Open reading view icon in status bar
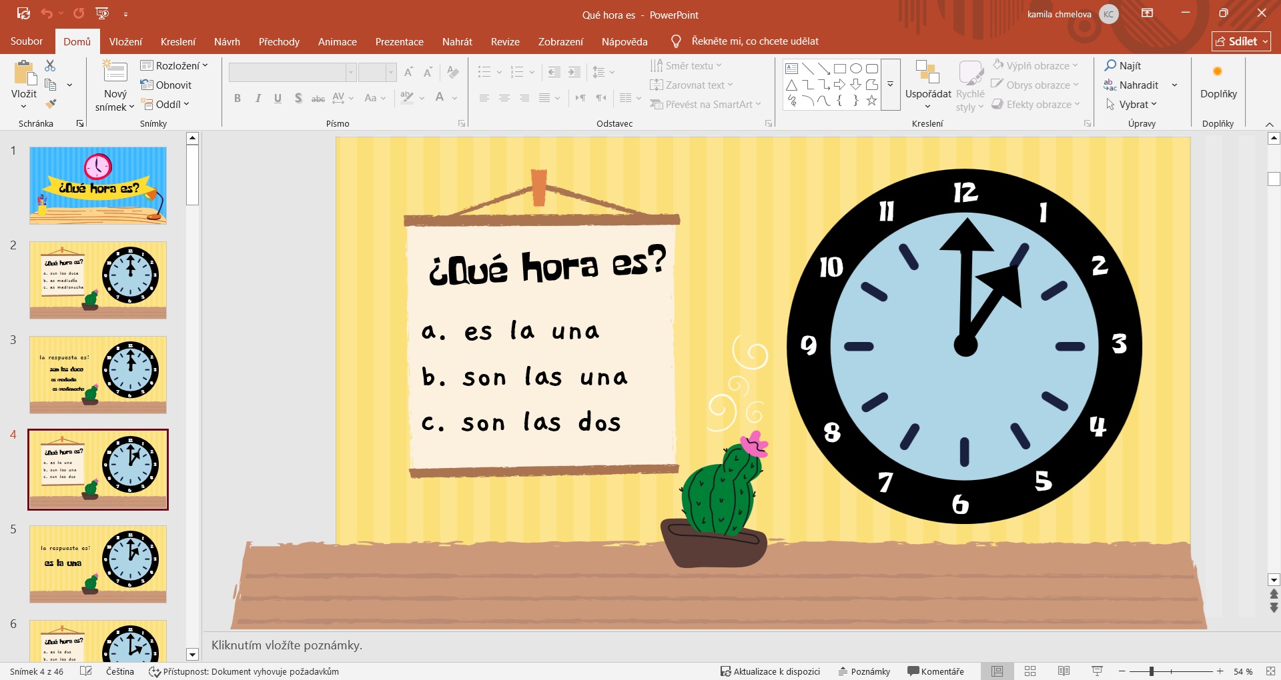1281x680 pixels. [1063, 671]
